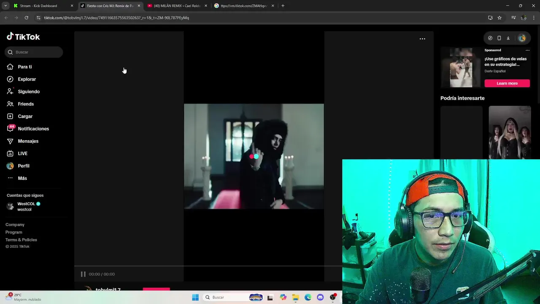Click Learn more ad button
540x304 pixels.
click(507, 83)
